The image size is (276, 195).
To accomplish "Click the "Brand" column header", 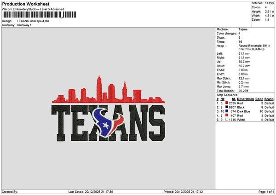I will pyautogui.click(x=269, y=99).
